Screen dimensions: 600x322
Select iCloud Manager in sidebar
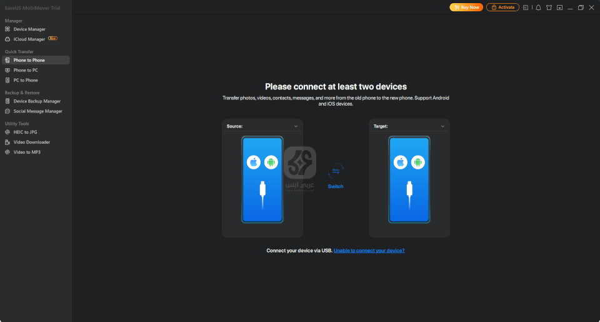pos(28,39)
